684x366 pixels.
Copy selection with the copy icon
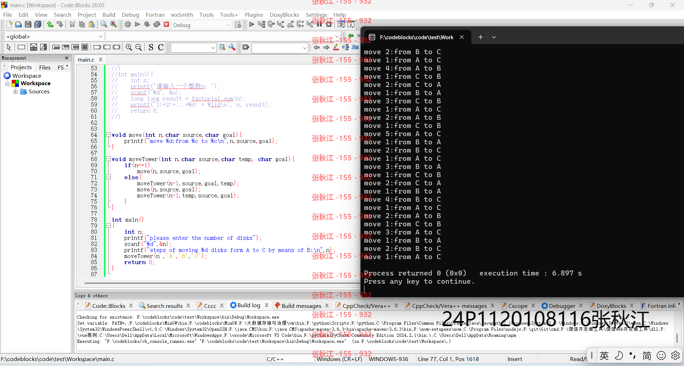click(82, 25)
